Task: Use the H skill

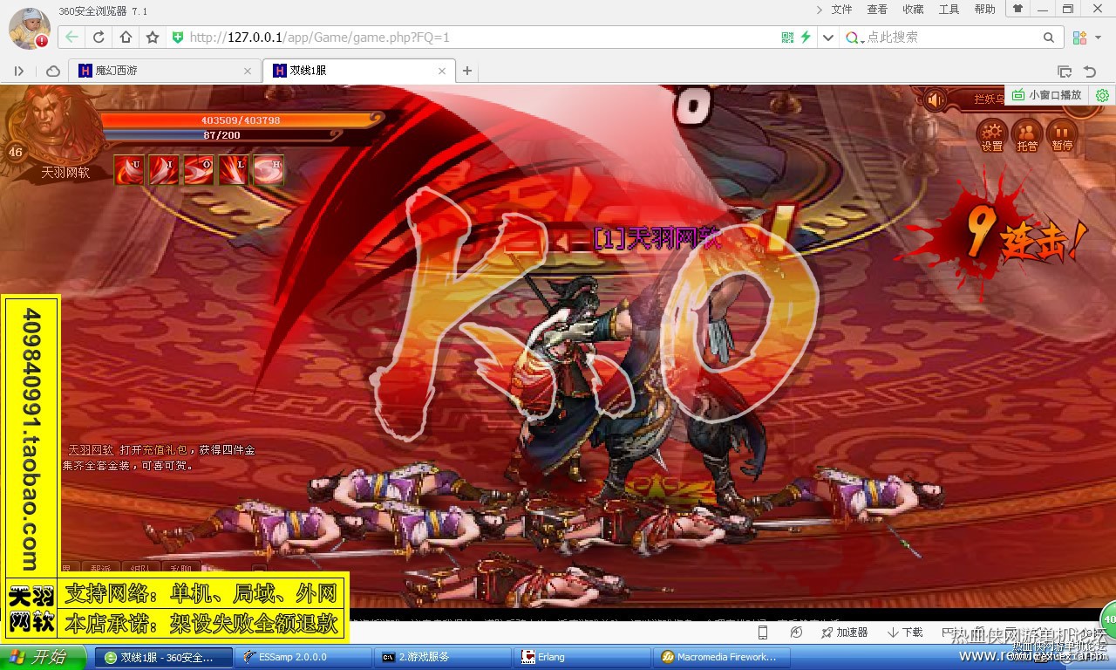Action: coord(269,169)
